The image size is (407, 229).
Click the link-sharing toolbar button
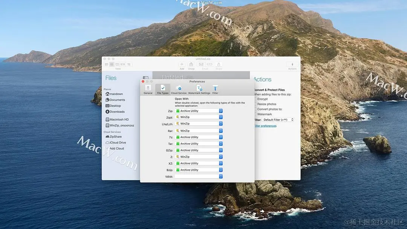pos(210,64)
